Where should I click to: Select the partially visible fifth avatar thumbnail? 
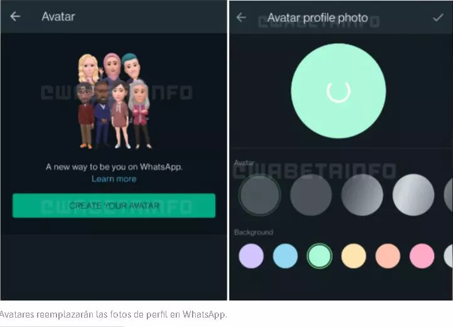tap(449, 195)
